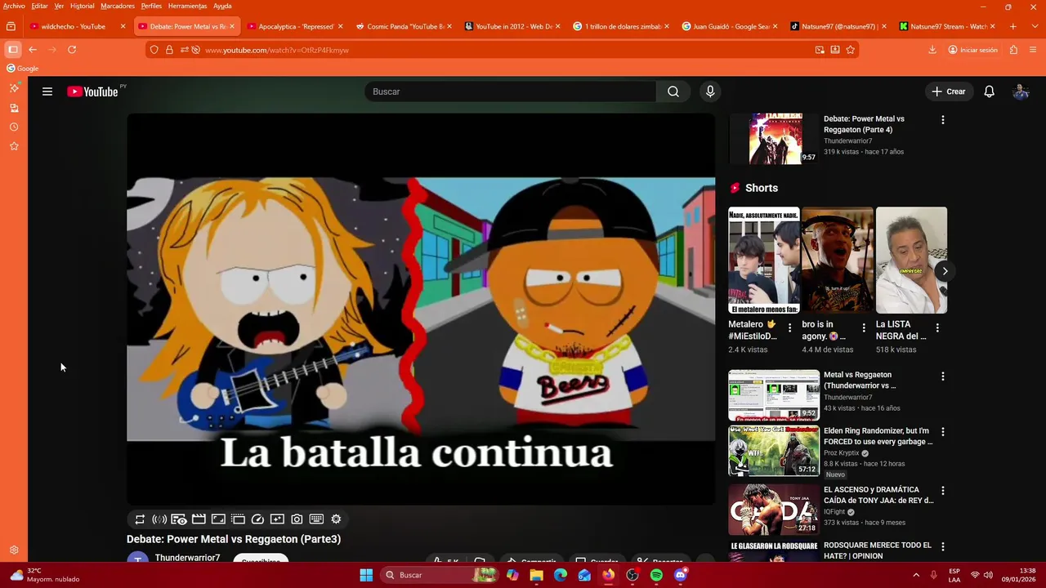Viewport: 1046px width, 588px height.
Task: Open the Historial menu
Action: click(x=82, y=6)
